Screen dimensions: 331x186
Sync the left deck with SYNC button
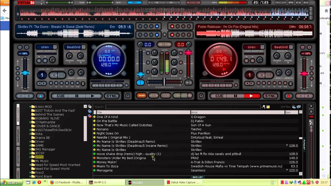[x=112, y=96]
